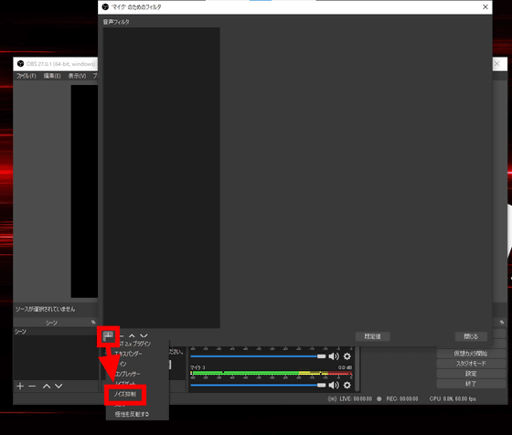
Task: Add a new scene with the plus icon
Action: pos(20,386)
